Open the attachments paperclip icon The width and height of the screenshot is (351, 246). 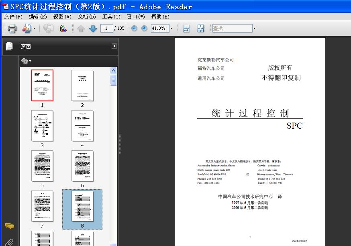pyautogui.click(x=9, y=242)
